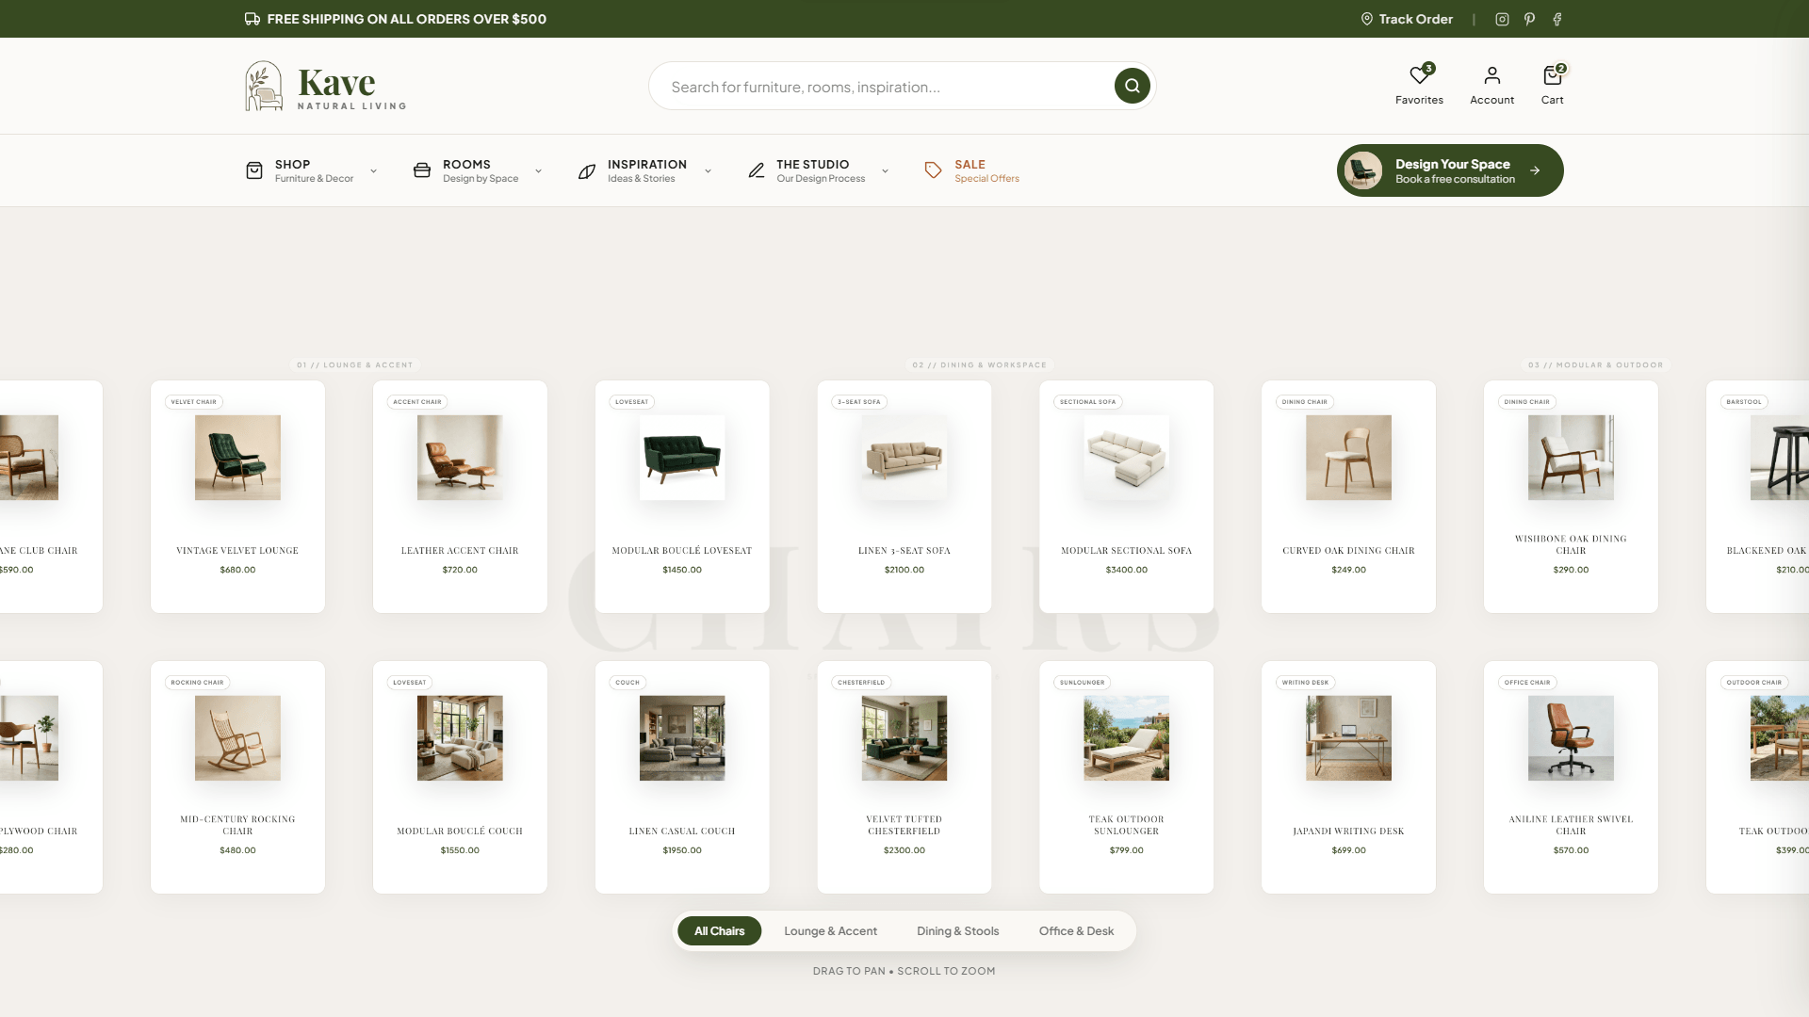This screenshot has width=1809, height=1017.
Task: Click the CHESTERFIELD tag label
Action: (x=861, y=683)
